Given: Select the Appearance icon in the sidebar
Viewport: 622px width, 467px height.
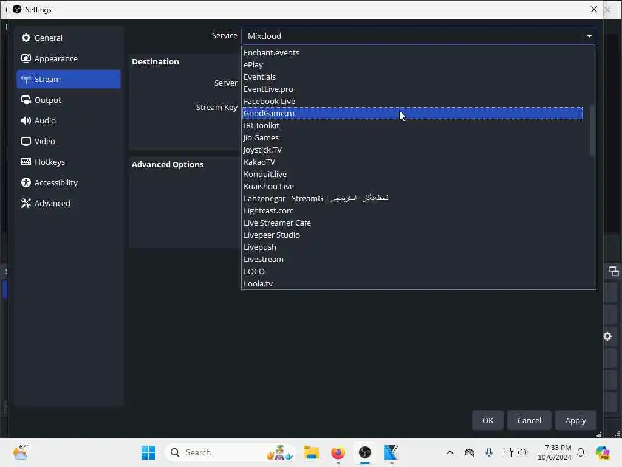Looking at the screenshot, I should (26, 58).
